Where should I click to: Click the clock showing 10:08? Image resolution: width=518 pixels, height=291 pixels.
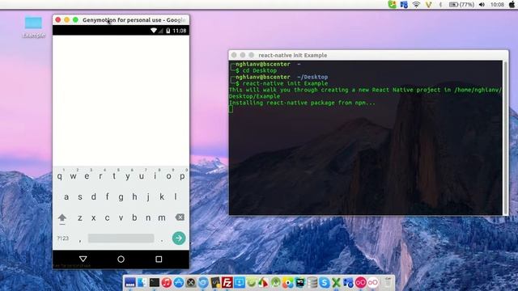497,5
